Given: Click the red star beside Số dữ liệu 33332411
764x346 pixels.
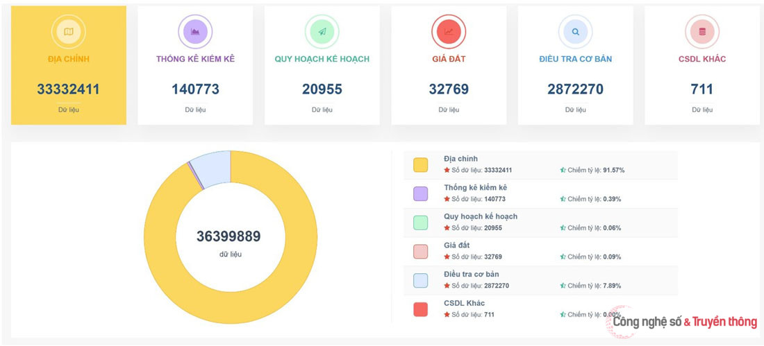Looking at the screenshot, I should [447, 170].
